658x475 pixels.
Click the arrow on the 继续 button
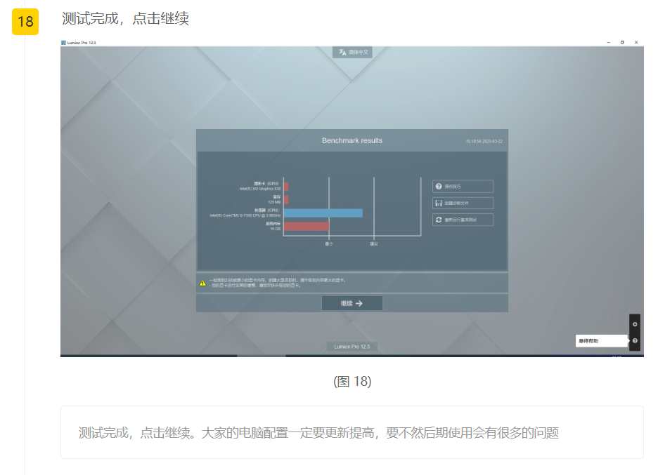coord(359,303)
